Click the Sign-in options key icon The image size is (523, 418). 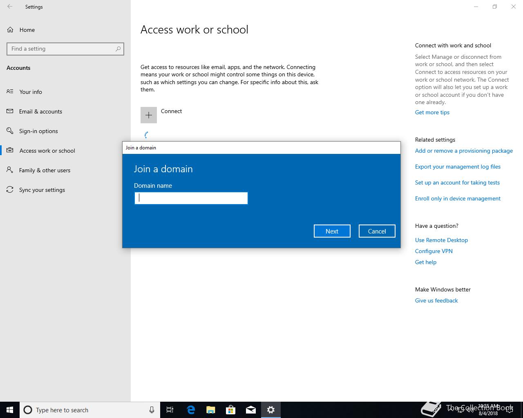(x=10, y=131)
